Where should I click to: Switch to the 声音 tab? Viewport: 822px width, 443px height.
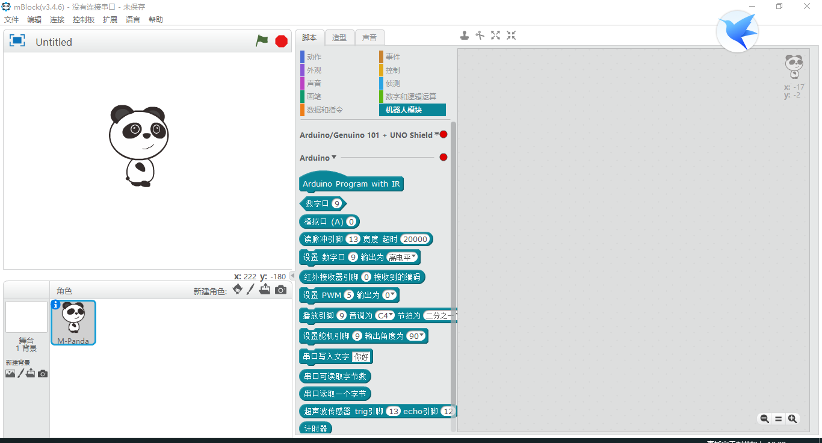[369, 37]
